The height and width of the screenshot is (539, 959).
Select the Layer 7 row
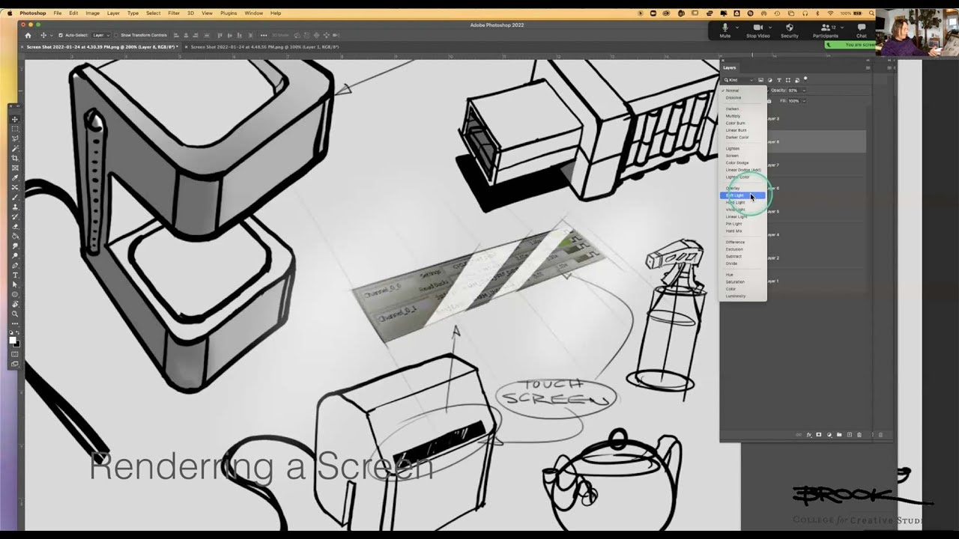pos(817,165)
